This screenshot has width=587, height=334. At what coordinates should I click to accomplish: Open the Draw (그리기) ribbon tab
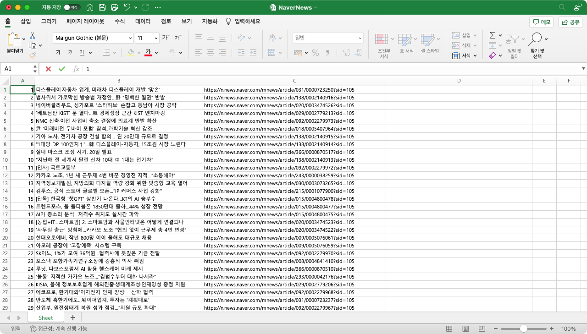[x=49, y=21]
